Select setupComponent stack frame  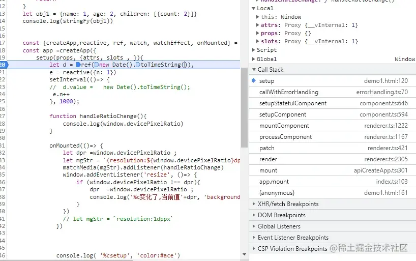pyautogui.click(x=333, y=114)
